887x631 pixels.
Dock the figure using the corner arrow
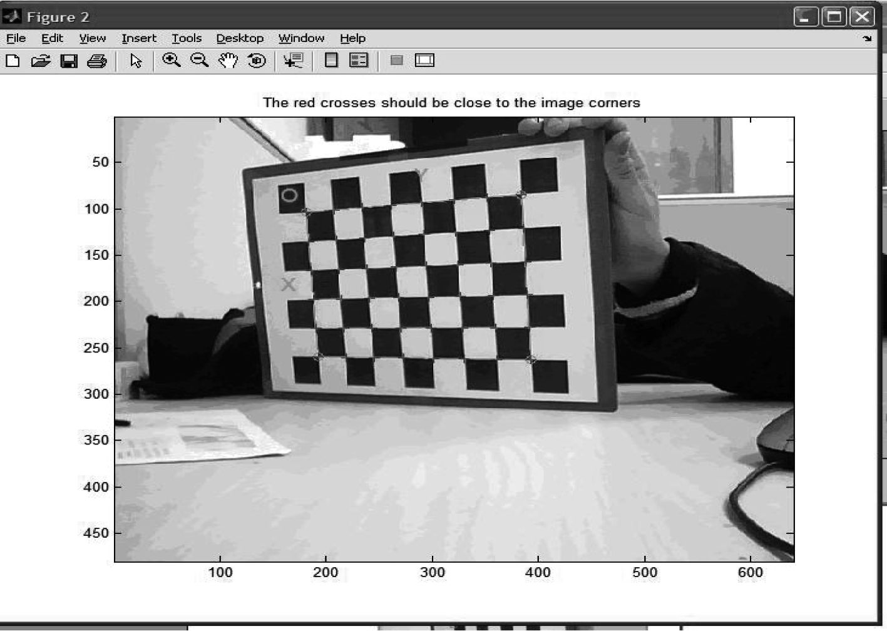[x=867, y=39]
